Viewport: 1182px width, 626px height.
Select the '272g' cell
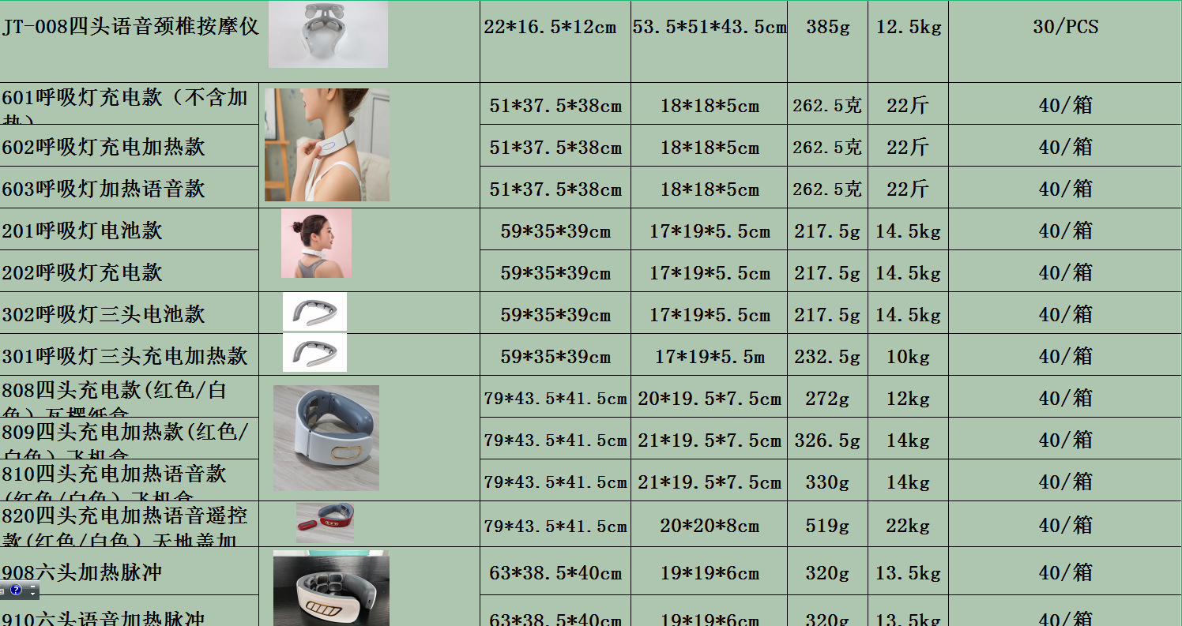(x=828, y=396)
